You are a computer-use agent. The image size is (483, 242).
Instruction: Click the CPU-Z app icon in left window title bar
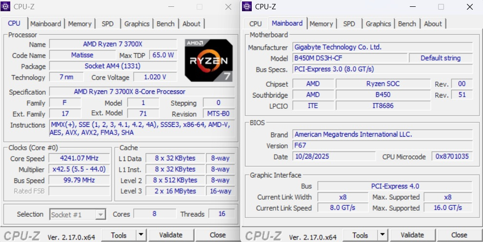point(5,6)
